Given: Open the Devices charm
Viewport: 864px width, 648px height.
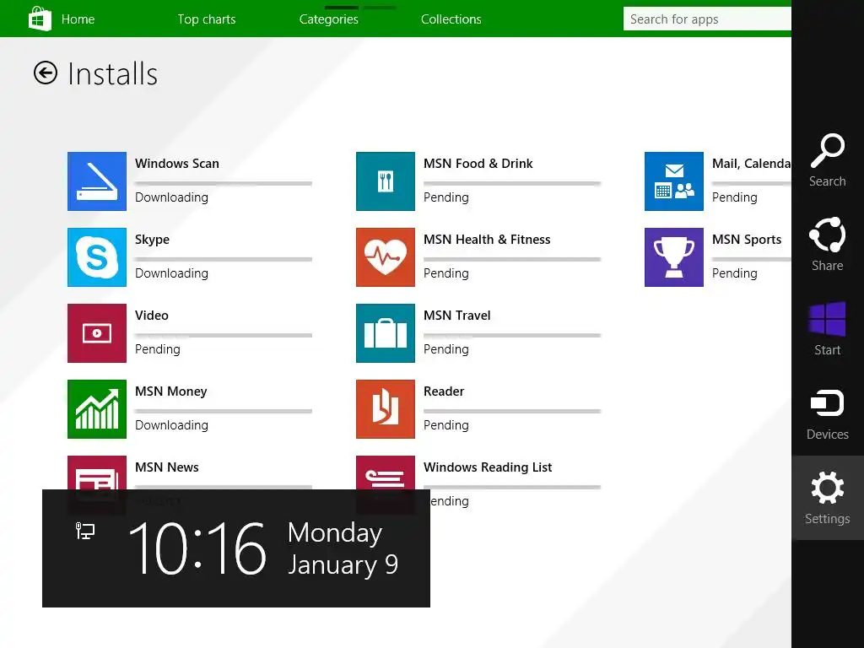Looking at the screenshot, I should point(827,413).
